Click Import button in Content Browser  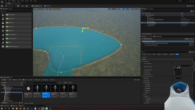10,80
